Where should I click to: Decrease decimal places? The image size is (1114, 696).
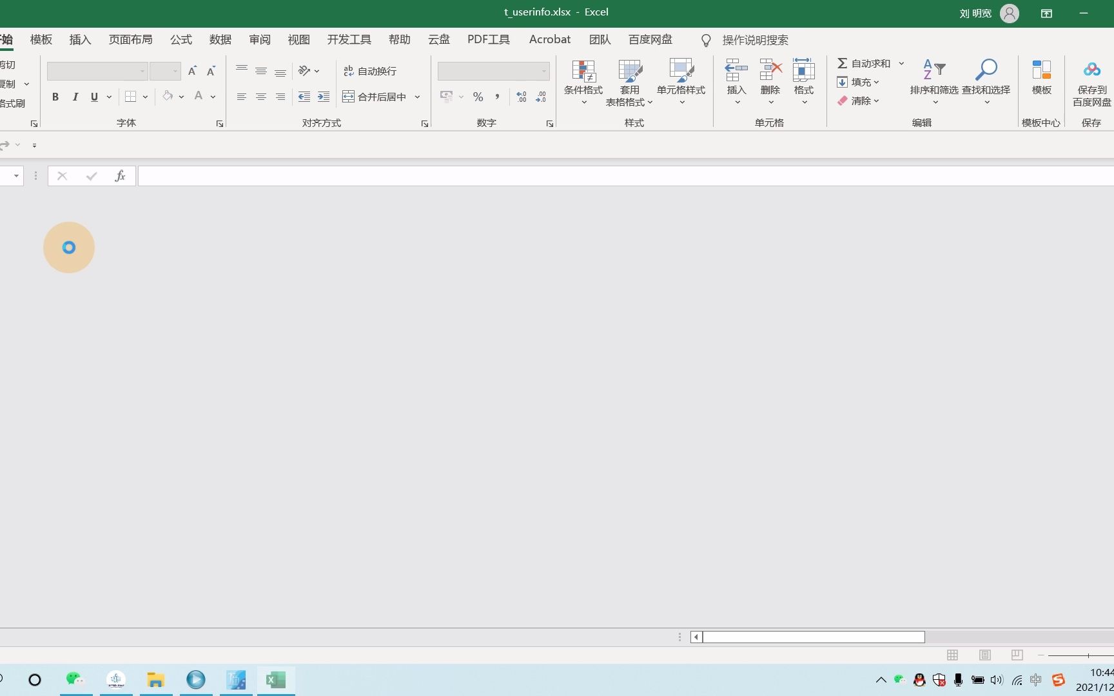coord(541,97)
